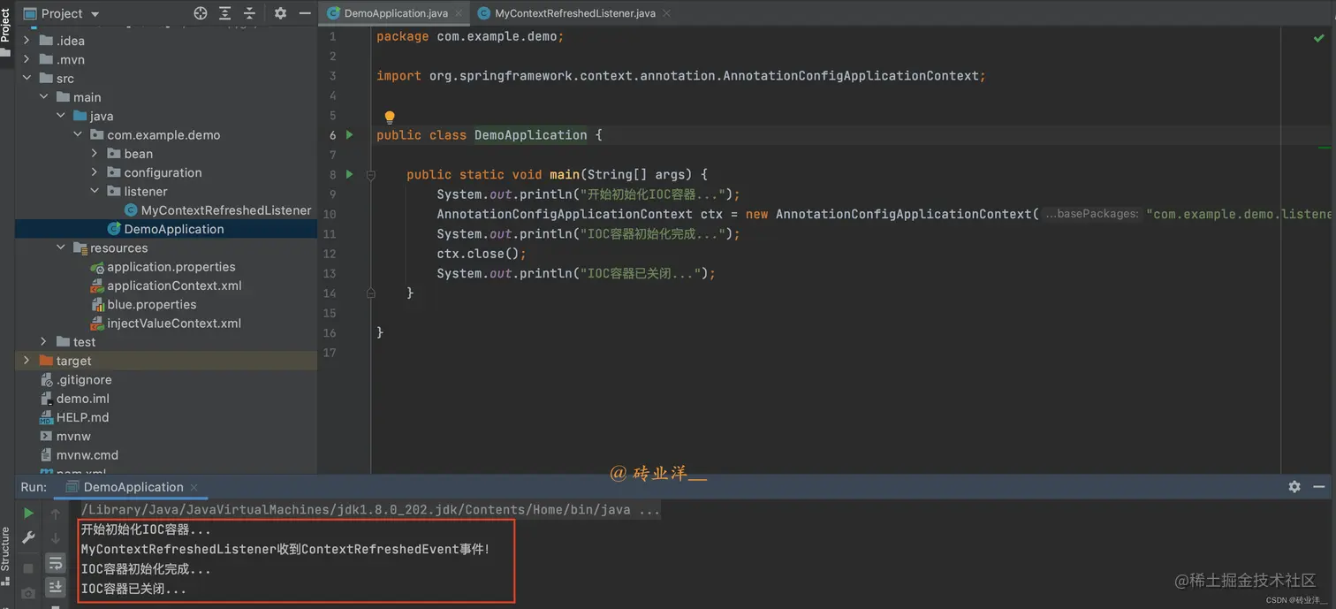
Task: Expand the bean package
Action: coord(95,154)
